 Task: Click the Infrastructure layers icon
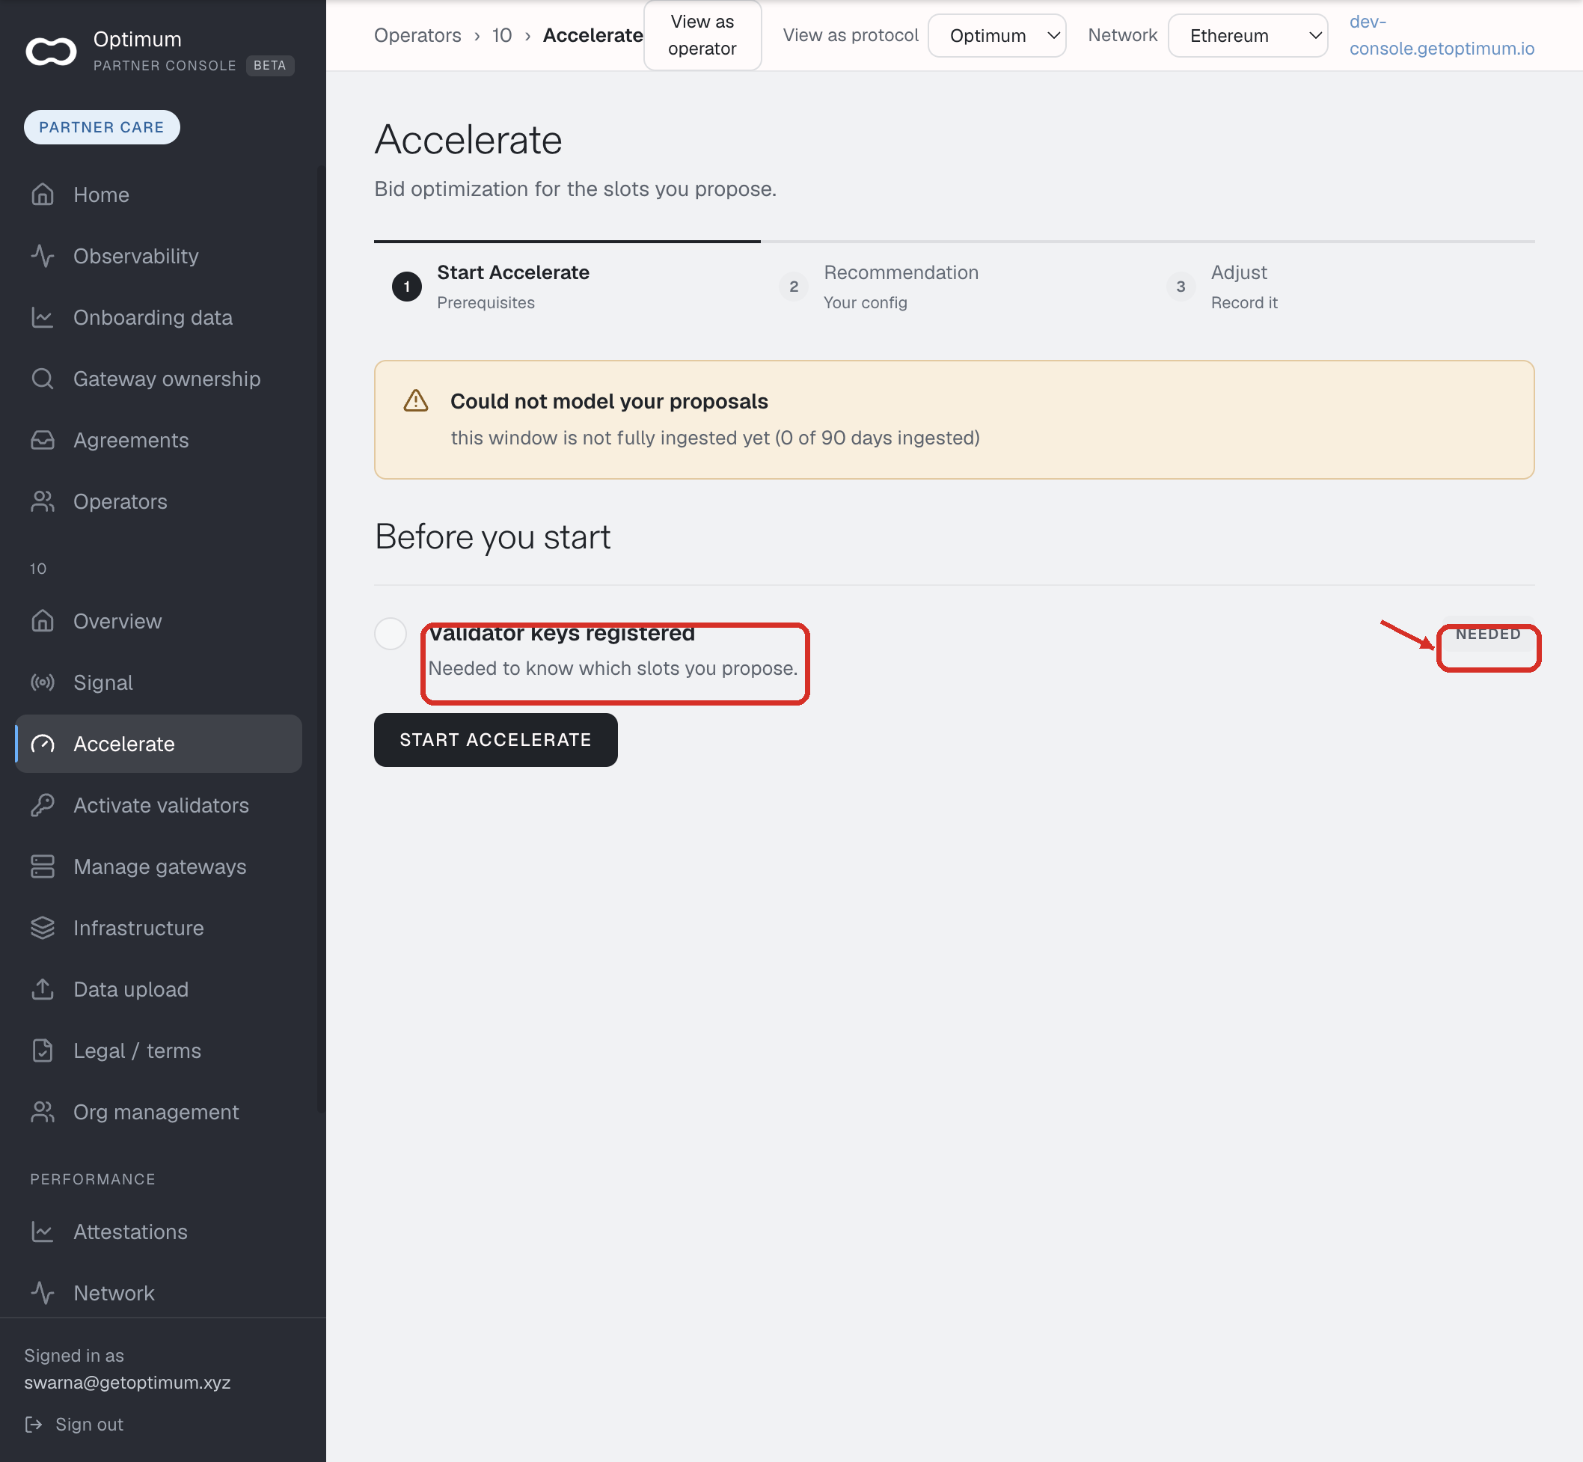click(43, 927)
